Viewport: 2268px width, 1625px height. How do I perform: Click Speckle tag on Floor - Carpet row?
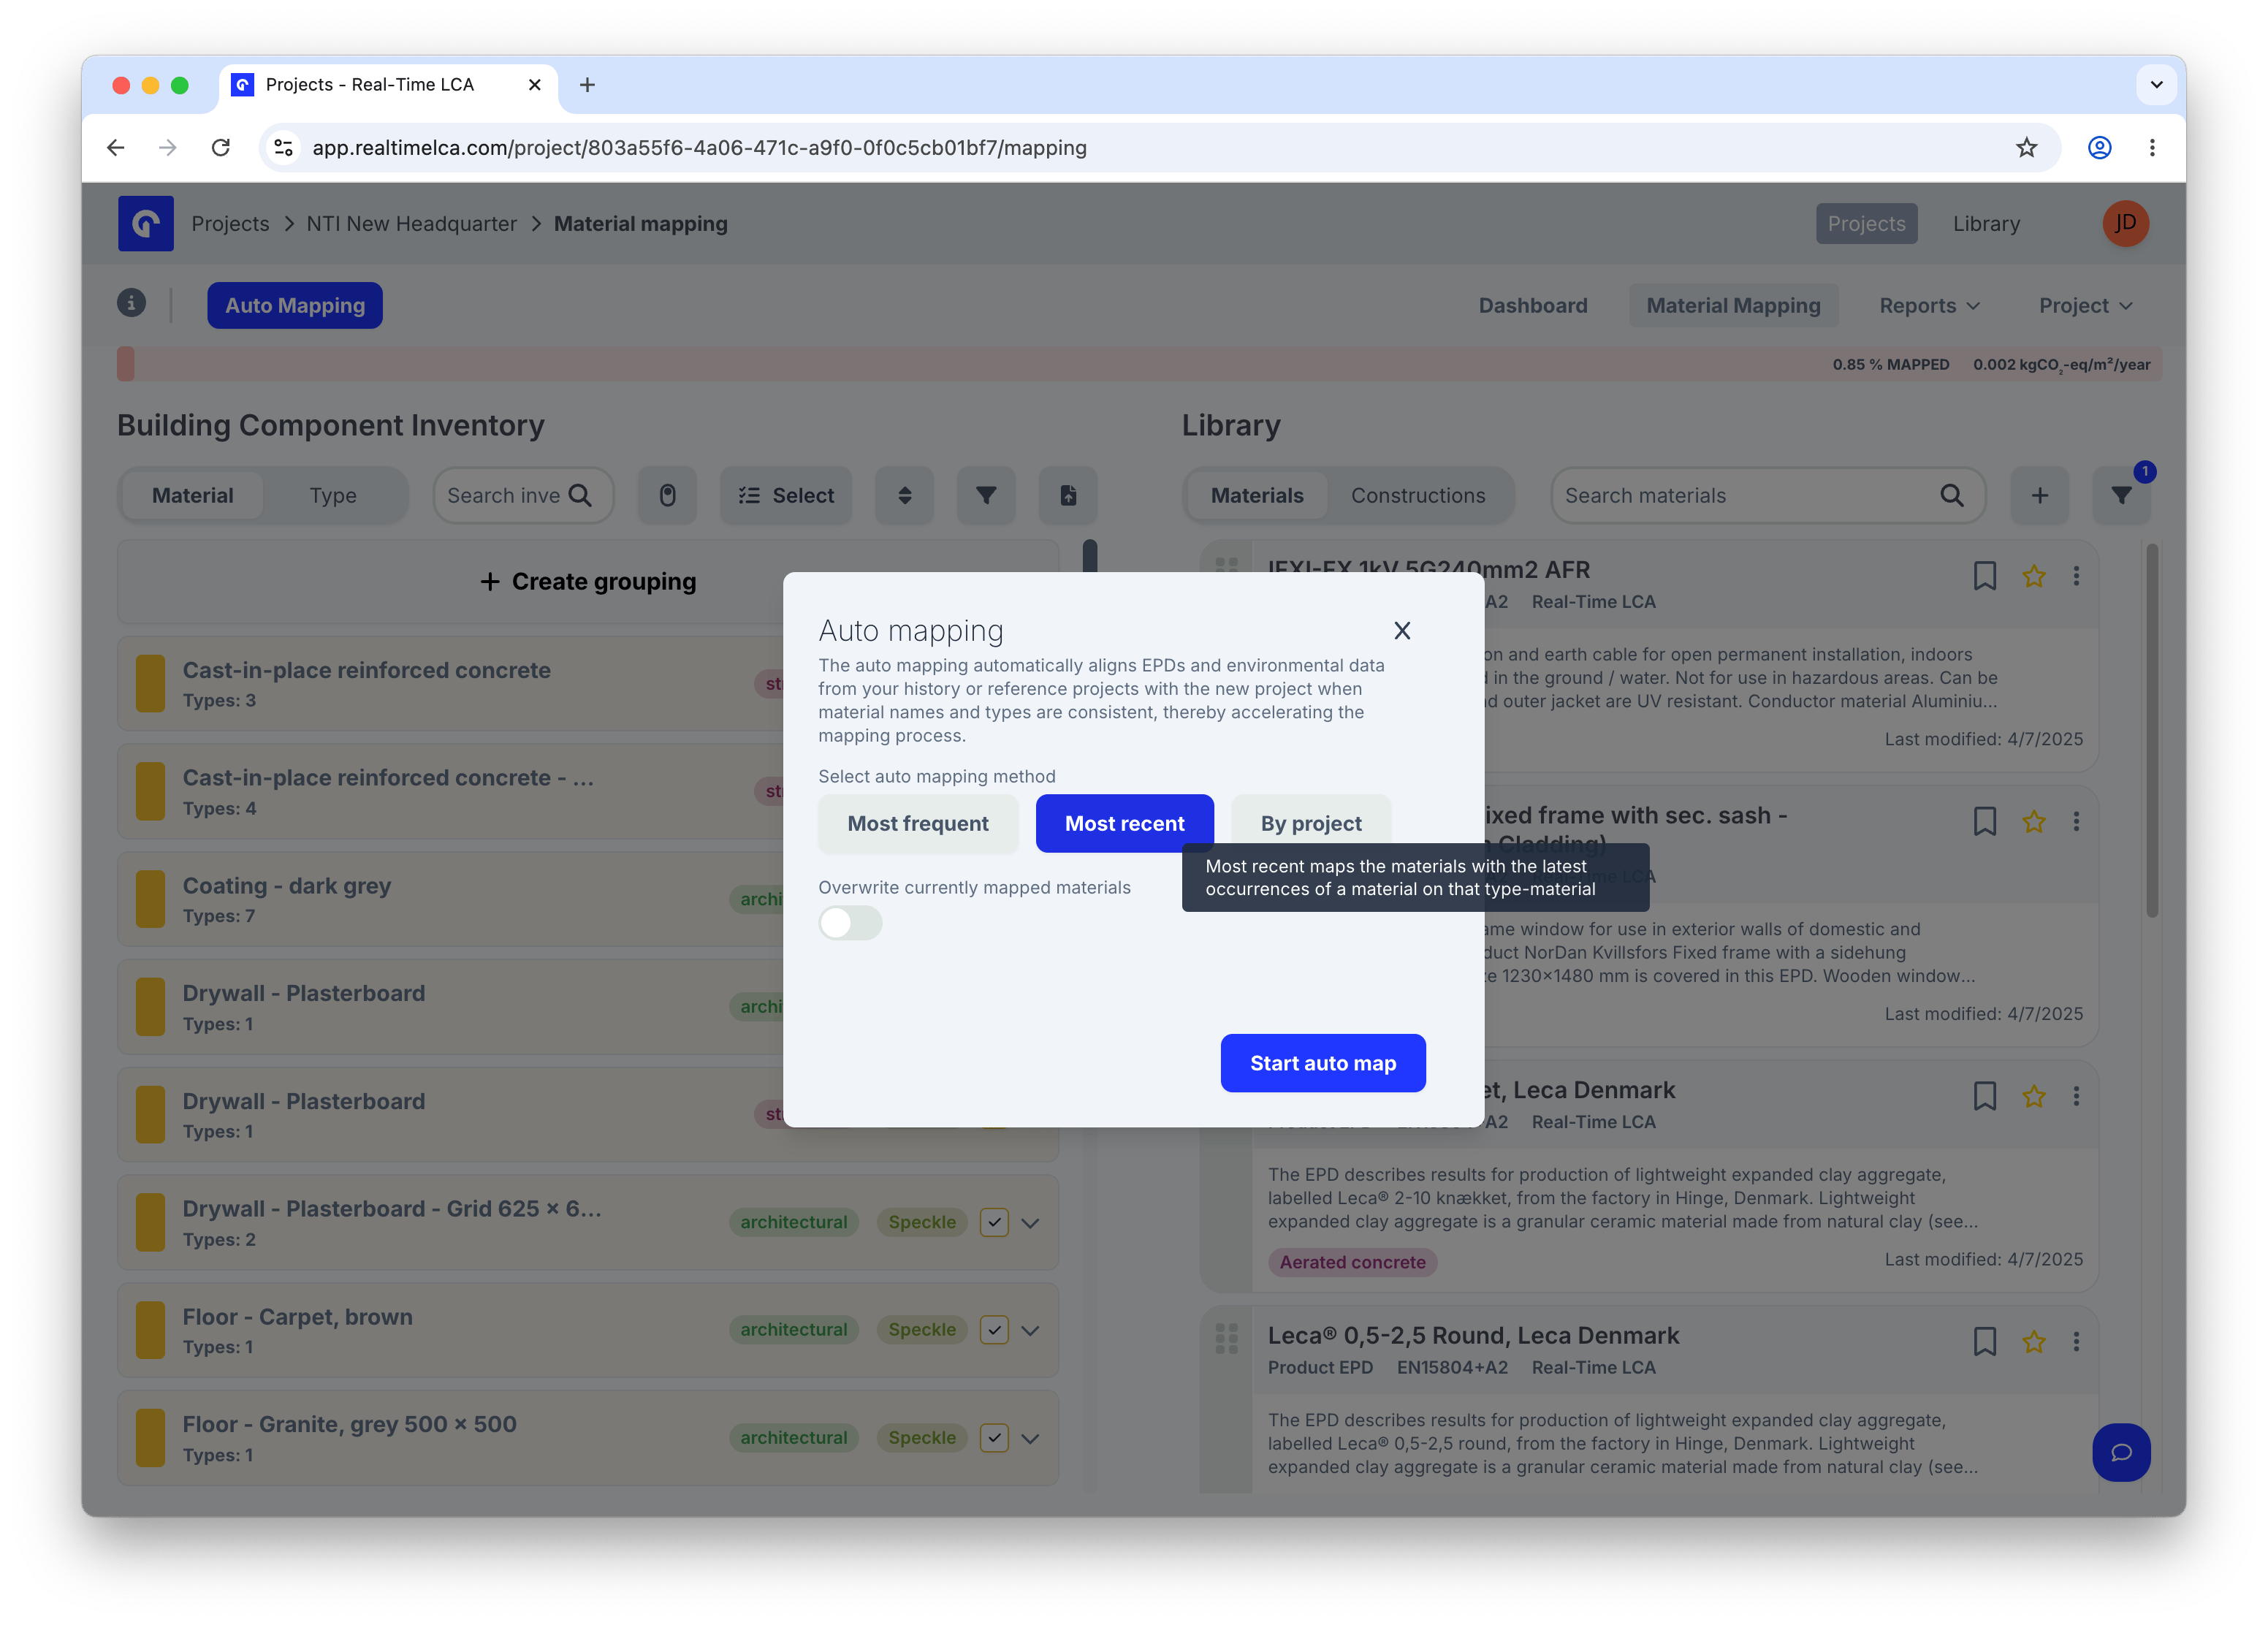coord(921,1329)
